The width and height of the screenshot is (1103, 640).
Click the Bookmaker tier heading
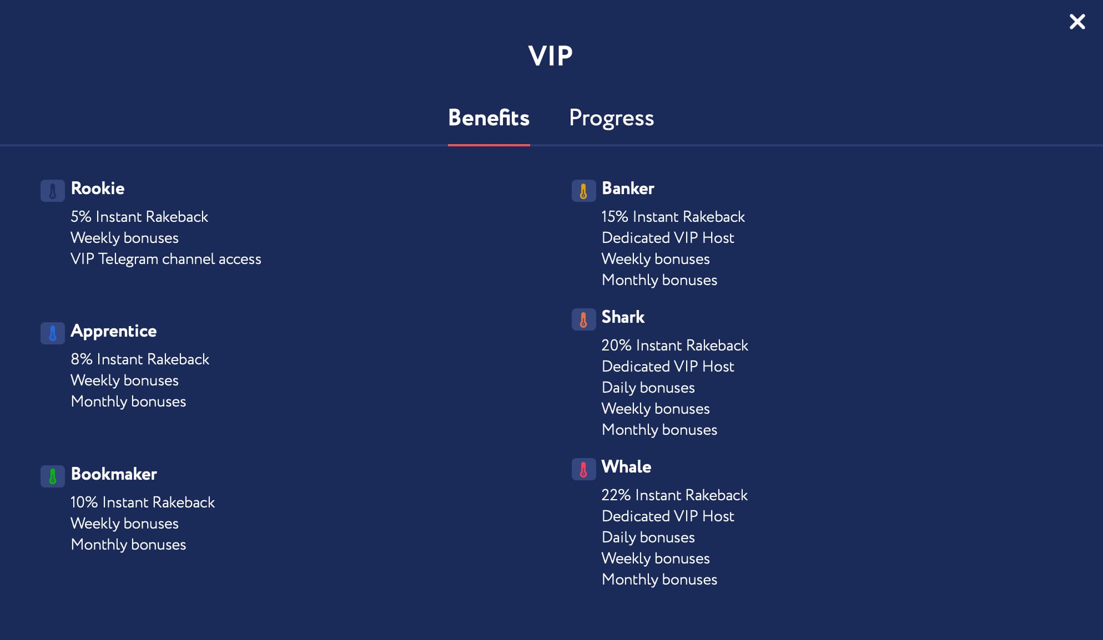click(x=114, y=474)
